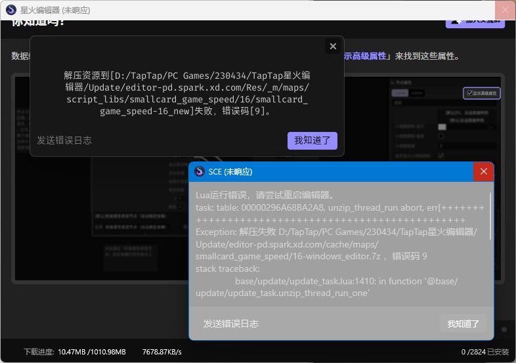Image resolution: width=516 pixels, height=363 pixels.
Task: Click the small round dot icon beside the SCE dialog
Action: point(504,330)
